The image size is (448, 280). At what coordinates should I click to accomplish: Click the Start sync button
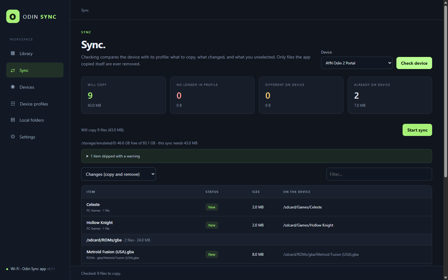417,130
